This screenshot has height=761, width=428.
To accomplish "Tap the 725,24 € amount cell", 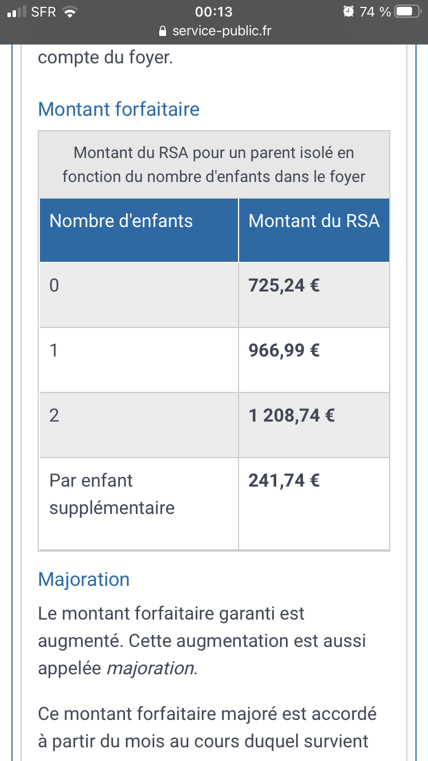I will point(284,285).
